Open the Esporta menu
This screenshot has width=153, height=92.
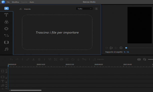coord(24,2)
